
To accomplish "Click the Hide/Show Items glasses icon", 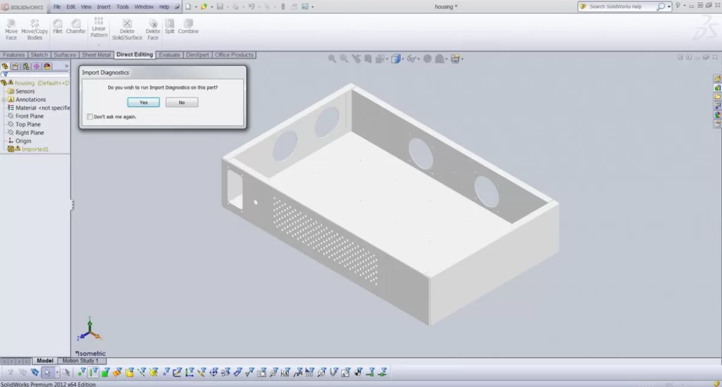I will click(411, 58).
